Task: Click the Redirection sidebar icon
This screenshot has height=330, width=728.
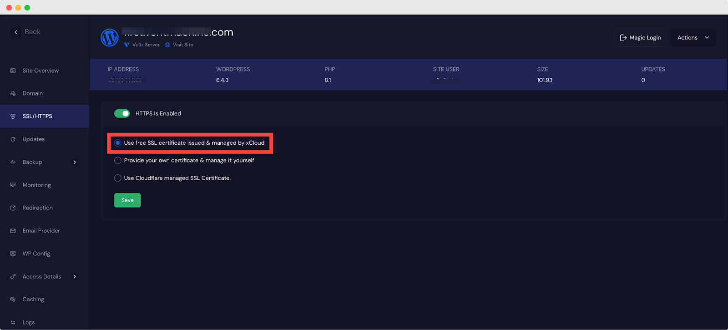Action: coord(13,208)
